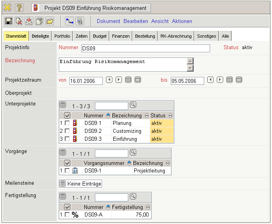The height and width of the screenshot is (224, 272).
Task: Open the Meilensteine list menu icon
Action: coord(62,184)
